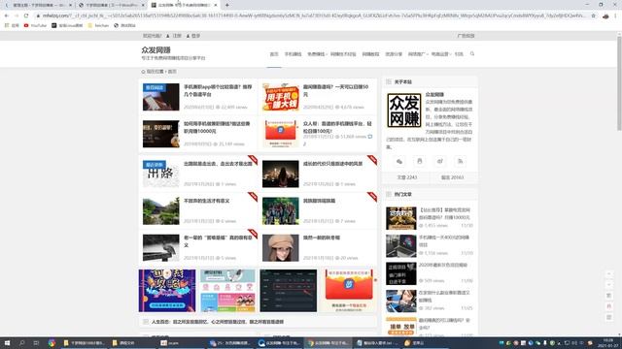The height and width of the screenshot is (349, 622).
Task: Open a new browser tab with plus
Action: click(x=226, y=5)
